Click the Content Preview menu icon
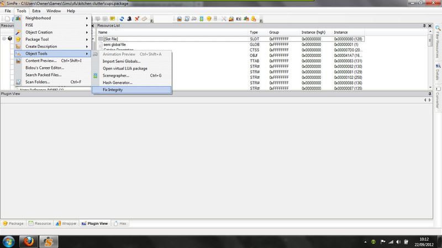 (x=18, y=61)
